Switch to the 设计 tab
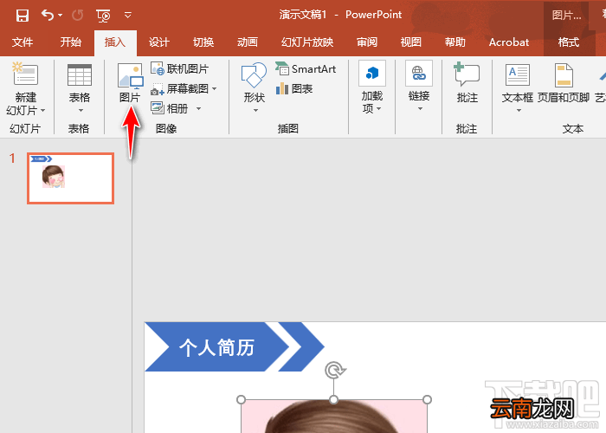The height and width of the screenshot is (433, 606). tap(159, 42)
